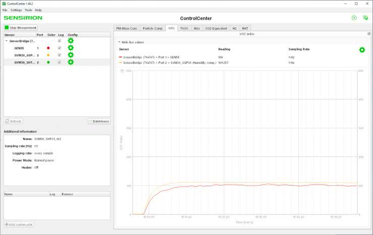
Task: Click the help question mark icon top right
Action: click(x=354, y=18)
